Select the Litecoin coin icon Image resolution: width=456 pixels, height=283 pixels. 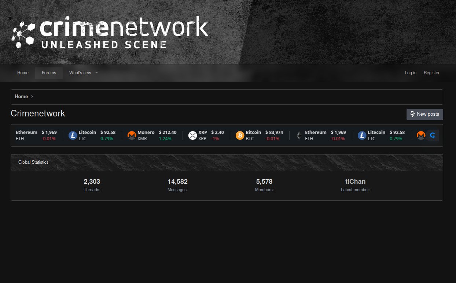coord(73,135)
